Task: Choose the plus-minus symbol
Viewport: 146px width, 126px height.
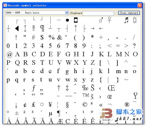Action: pos(17,113)
